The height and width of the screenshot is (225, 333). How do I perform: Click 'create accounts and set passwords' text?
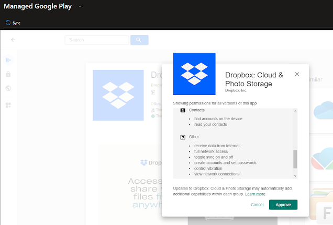225,163
